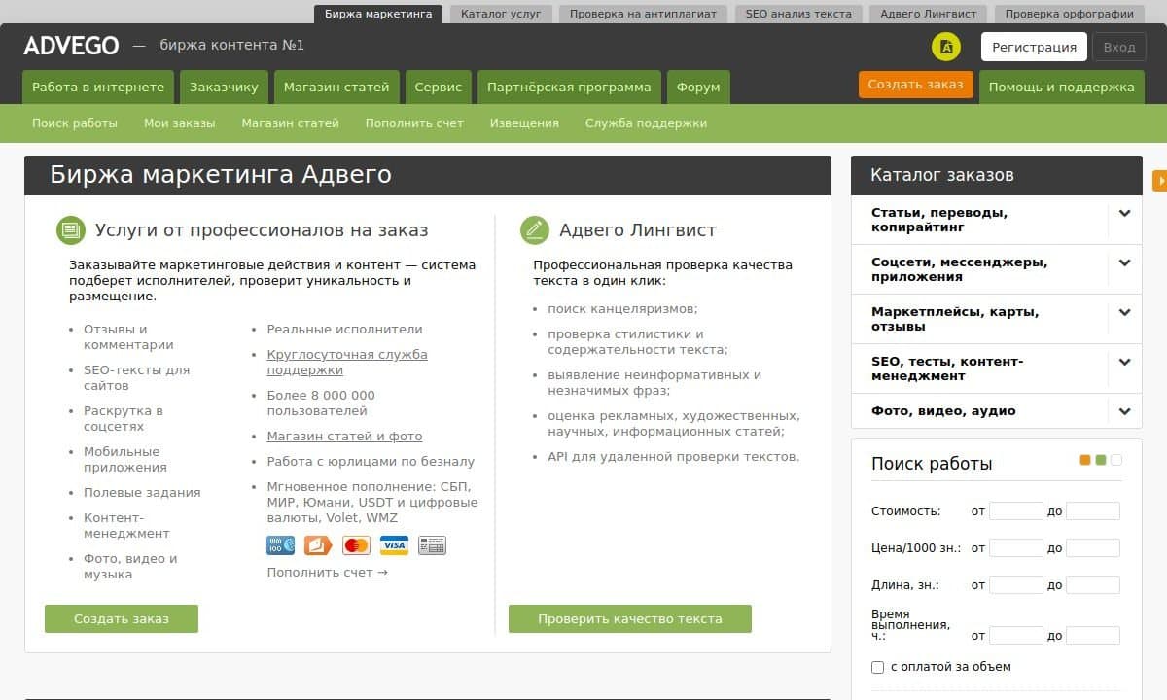Open 'Работа в интернете' menu
The image size is (1167, 700).
coord(98,87)
